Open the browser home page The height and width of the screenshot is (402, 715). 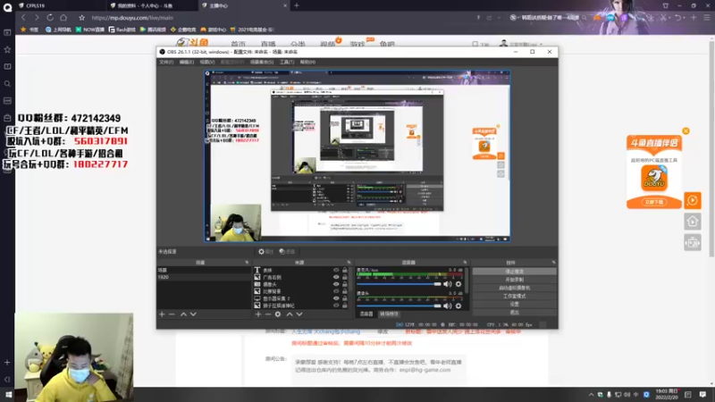[63, 18]
